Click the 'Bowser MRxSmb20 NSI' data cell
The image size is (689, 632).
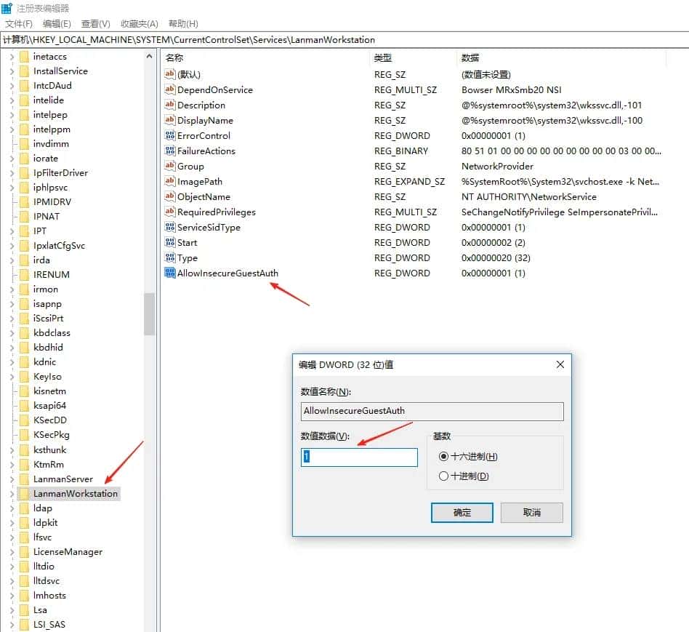[x=511, y=89]
